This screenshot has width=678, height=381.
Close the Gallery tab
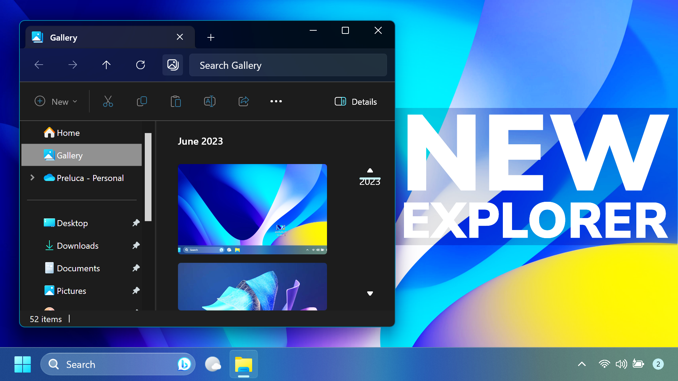(180, 37)
